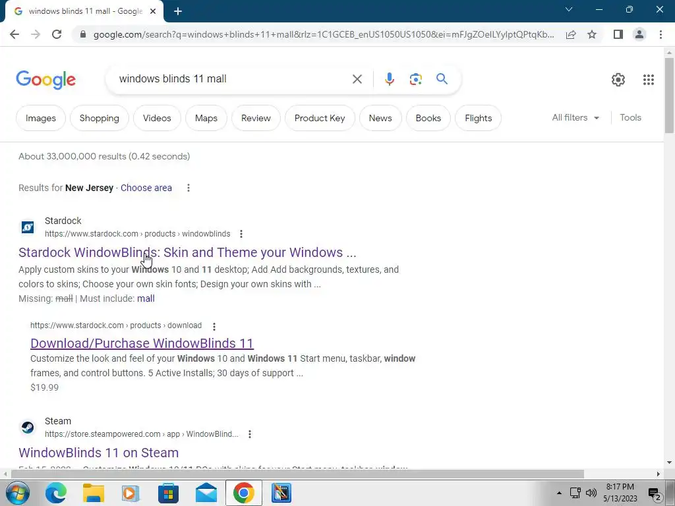Reload the current page
The width and height of the screenshot is (675, 506).
click(x=57, y=34)
